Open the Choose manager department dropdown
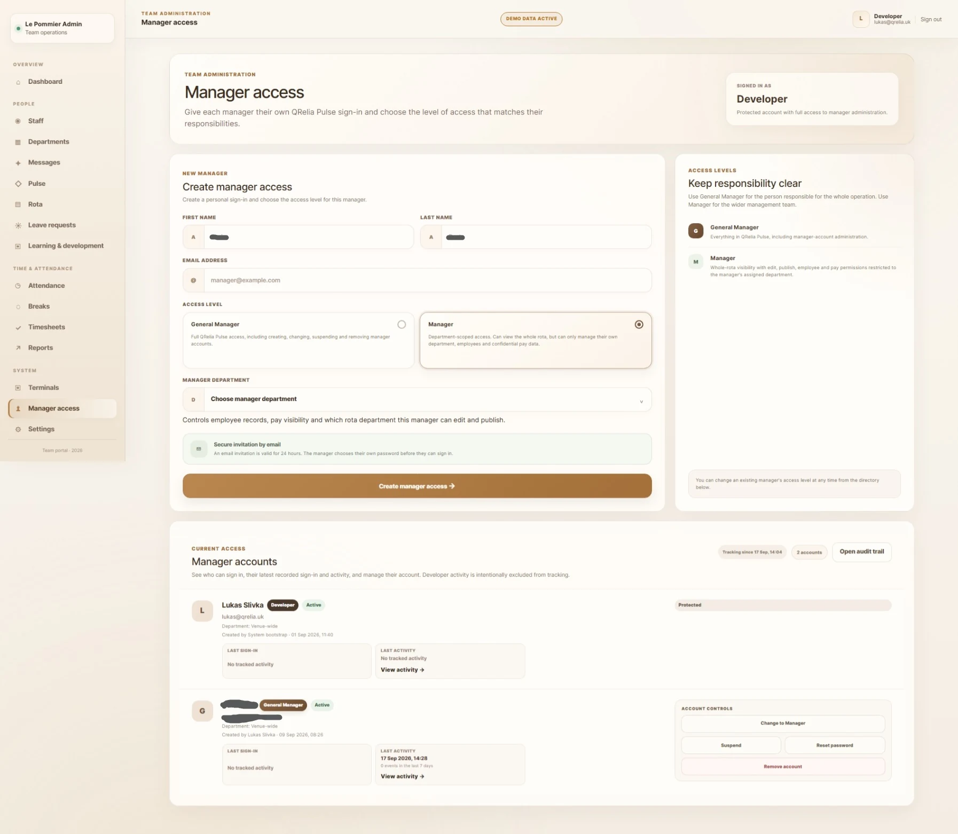The image size is (958, 834). [x=417, y=399]
